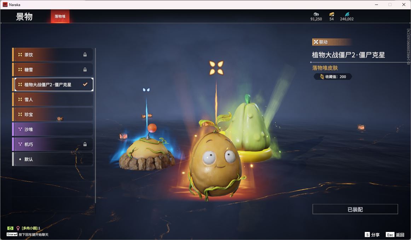Click lock icon on 茶饮 row

pos(85,55)
